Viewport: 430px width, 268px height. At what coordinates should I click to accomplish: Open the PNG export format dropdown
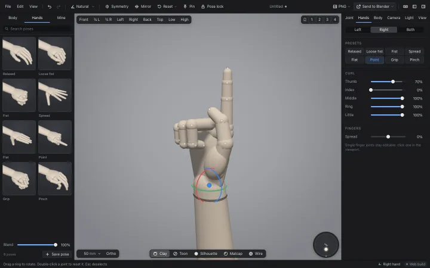[x=342, y=7]
